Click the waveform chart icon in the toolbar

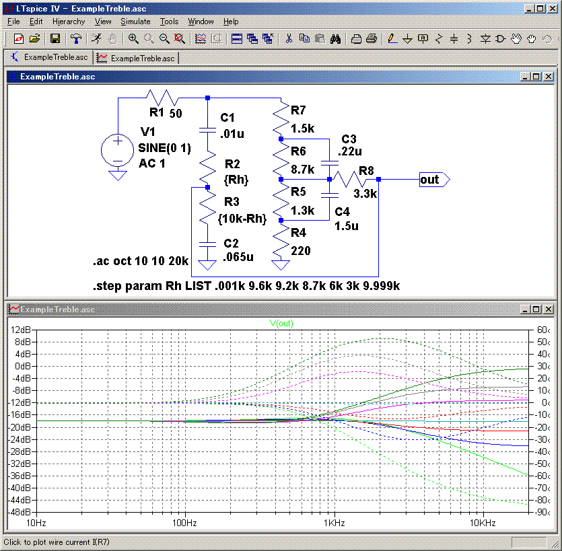(x=201, y=38)
